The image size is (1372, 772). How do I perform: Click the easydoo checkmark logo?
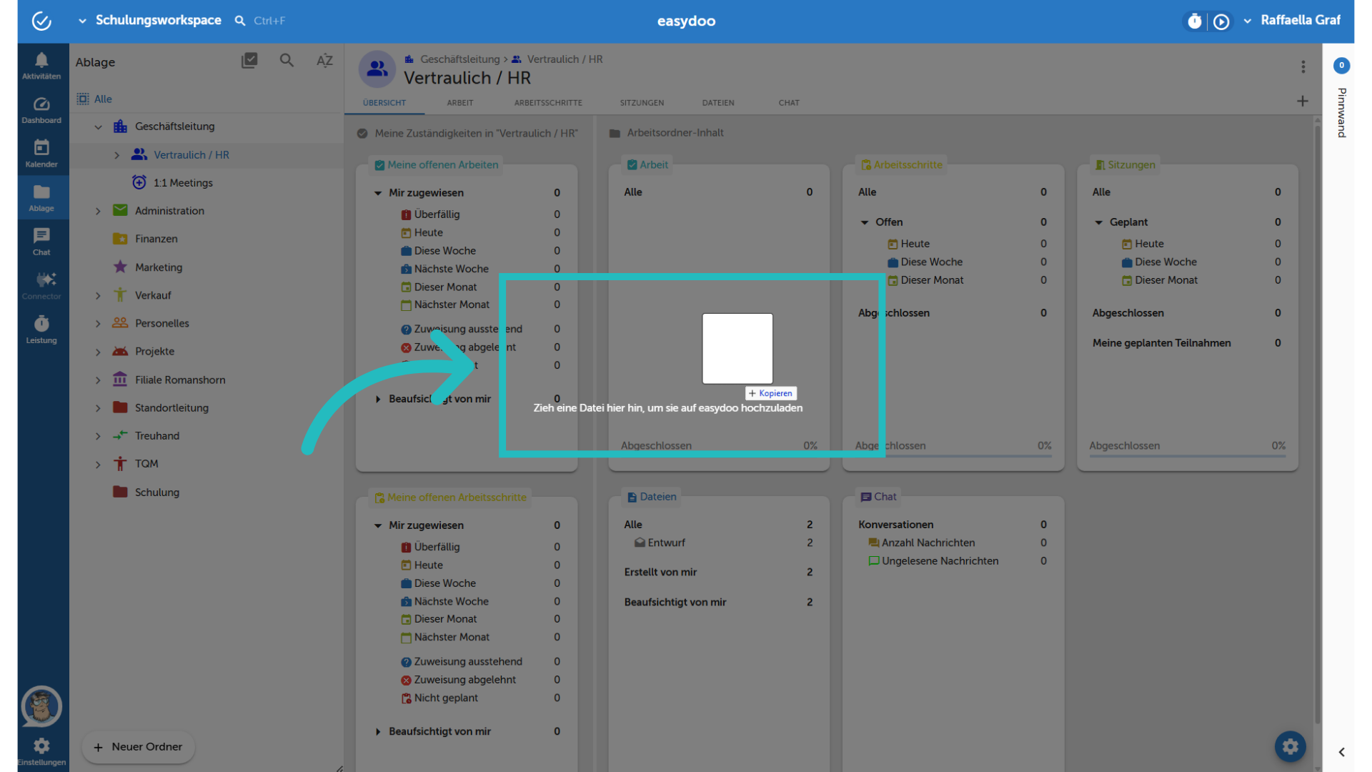click(x=41, y=21)
